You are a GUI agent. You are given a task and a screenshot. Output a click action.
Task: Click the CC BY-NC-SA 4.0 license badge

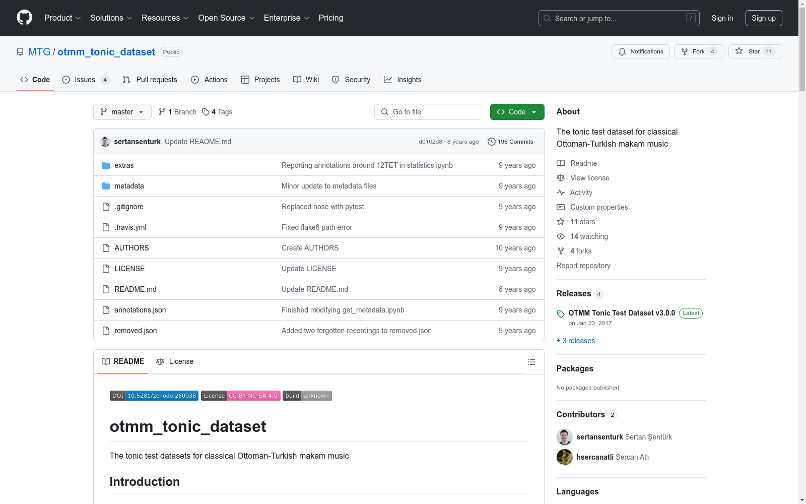(x=240, y=396)
